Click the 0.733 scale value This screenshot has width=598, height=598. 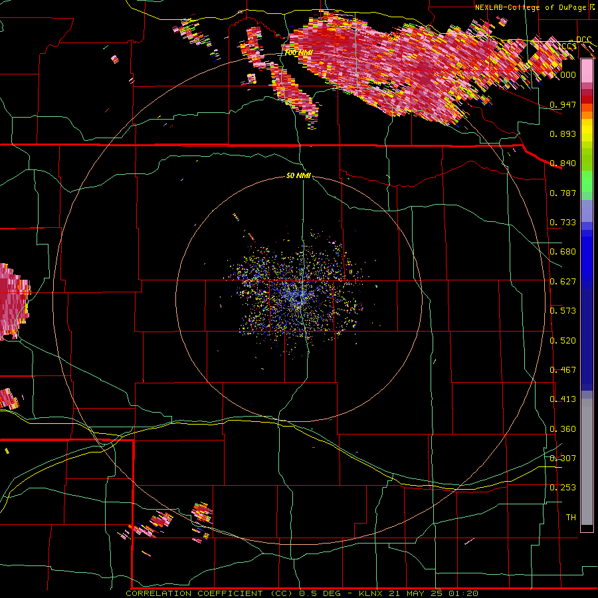coord(563,223)
